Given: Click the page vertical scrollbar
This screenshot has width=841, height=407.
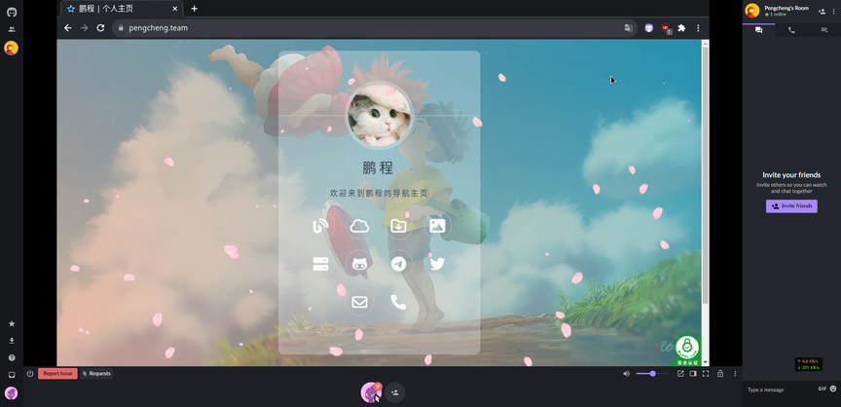Looking at the screenshot, I should [x=705, y=174].
